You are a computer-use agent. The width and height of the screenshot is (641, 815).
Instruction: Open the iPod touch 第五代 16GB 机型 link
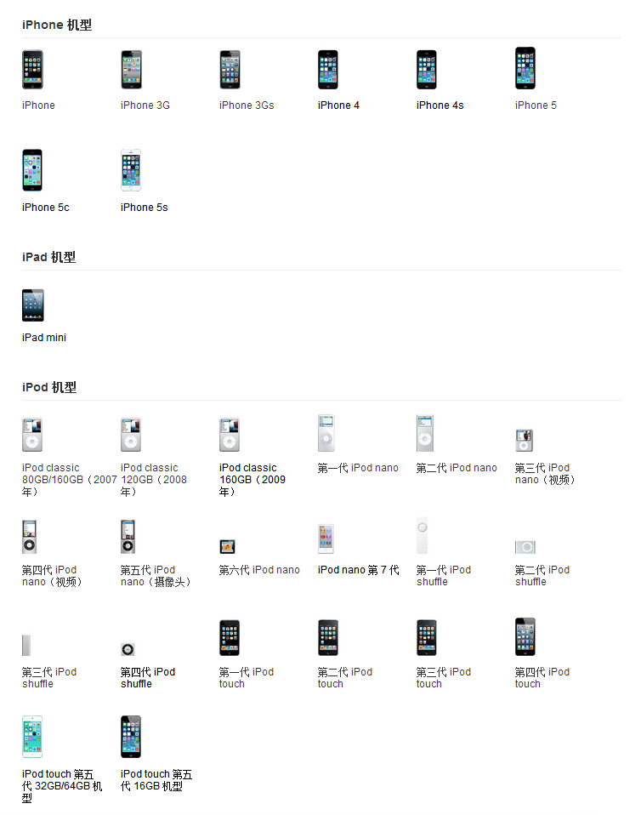(x=156, y=779)
